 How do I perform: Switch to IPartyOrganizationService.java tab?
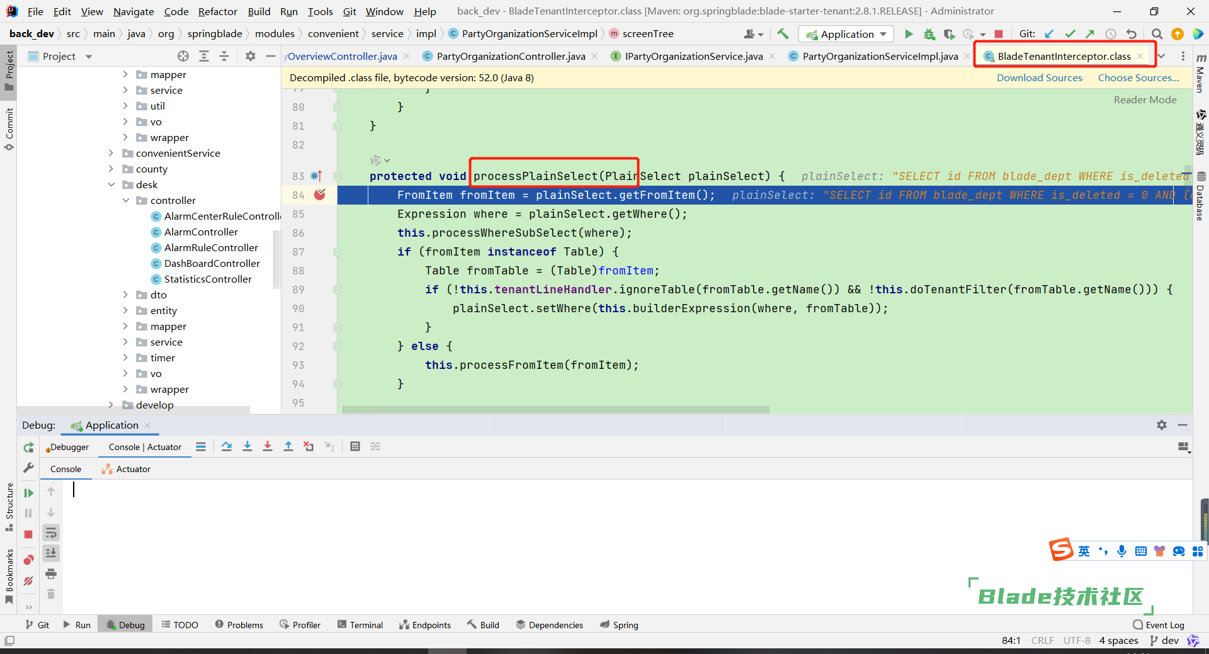coord(693,56)
